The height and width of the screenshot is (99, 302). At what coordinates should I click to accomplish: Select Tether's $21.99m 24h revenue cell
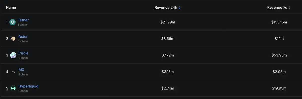pyautogui.click(x=168, y=22)
